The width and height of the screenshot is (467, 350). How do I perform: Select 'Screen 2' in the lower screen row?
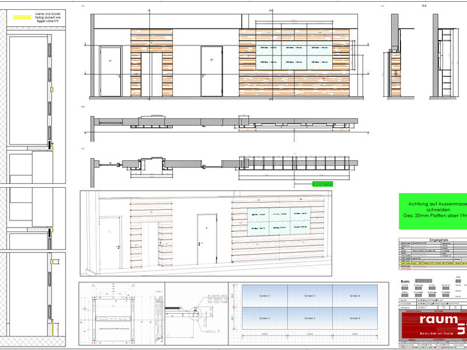[x=310, y=318]
